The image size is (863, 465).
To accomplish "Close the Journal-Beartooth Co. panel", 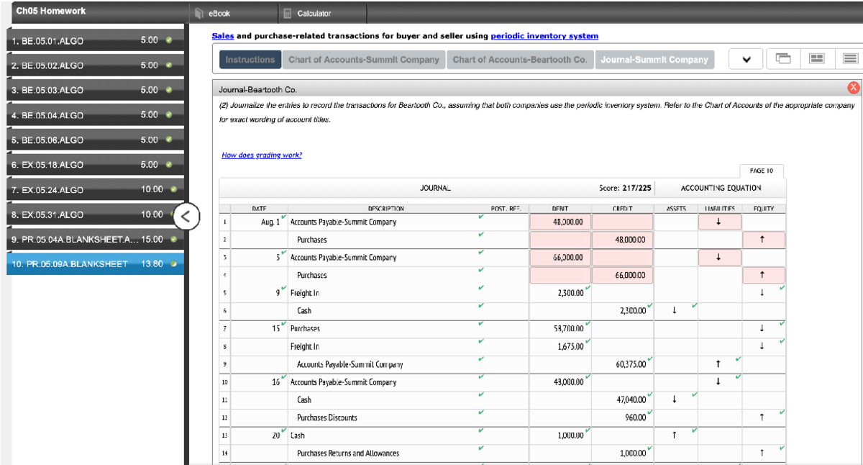I will (x=854, y=89).
